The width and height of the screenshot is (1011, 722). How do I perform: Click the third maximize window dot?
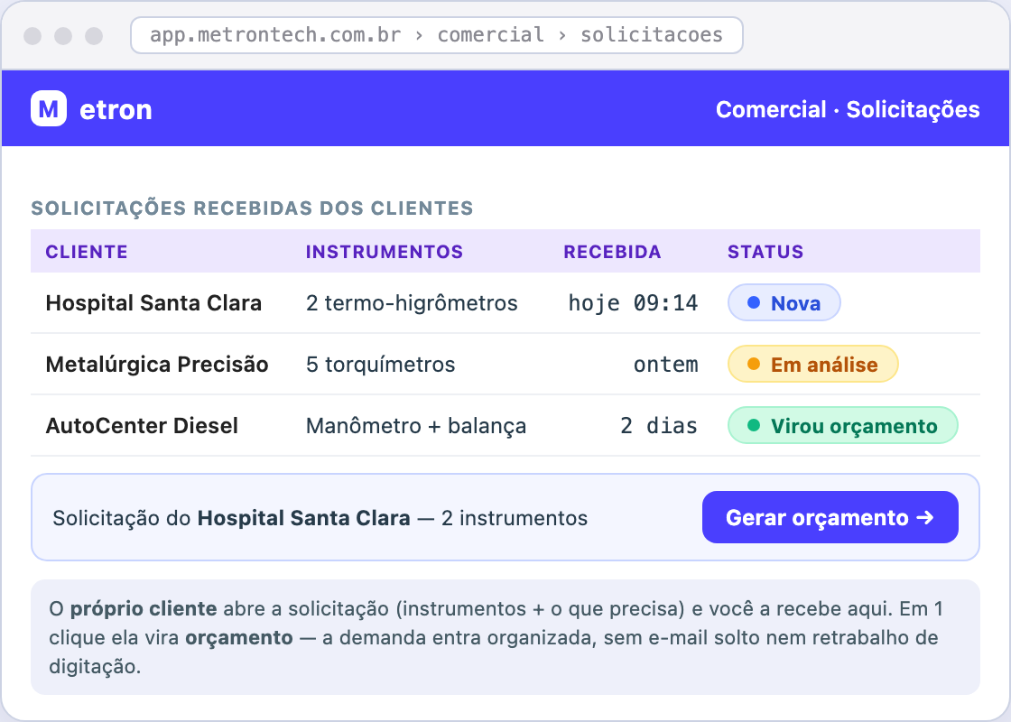(94, 35)
